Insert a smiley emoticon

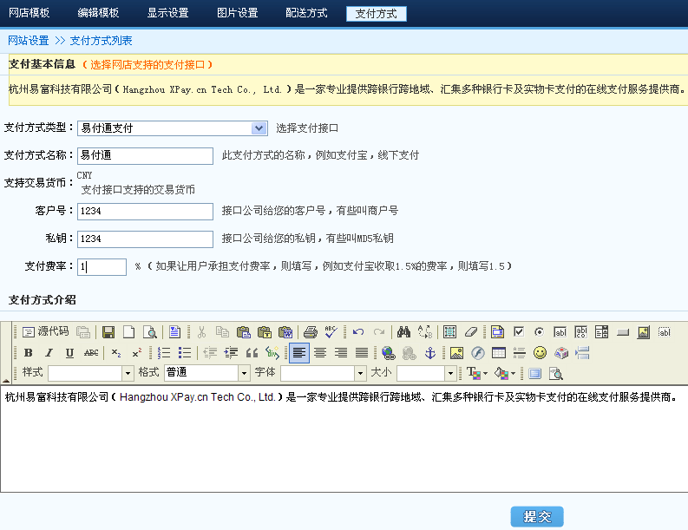point(541,353)
